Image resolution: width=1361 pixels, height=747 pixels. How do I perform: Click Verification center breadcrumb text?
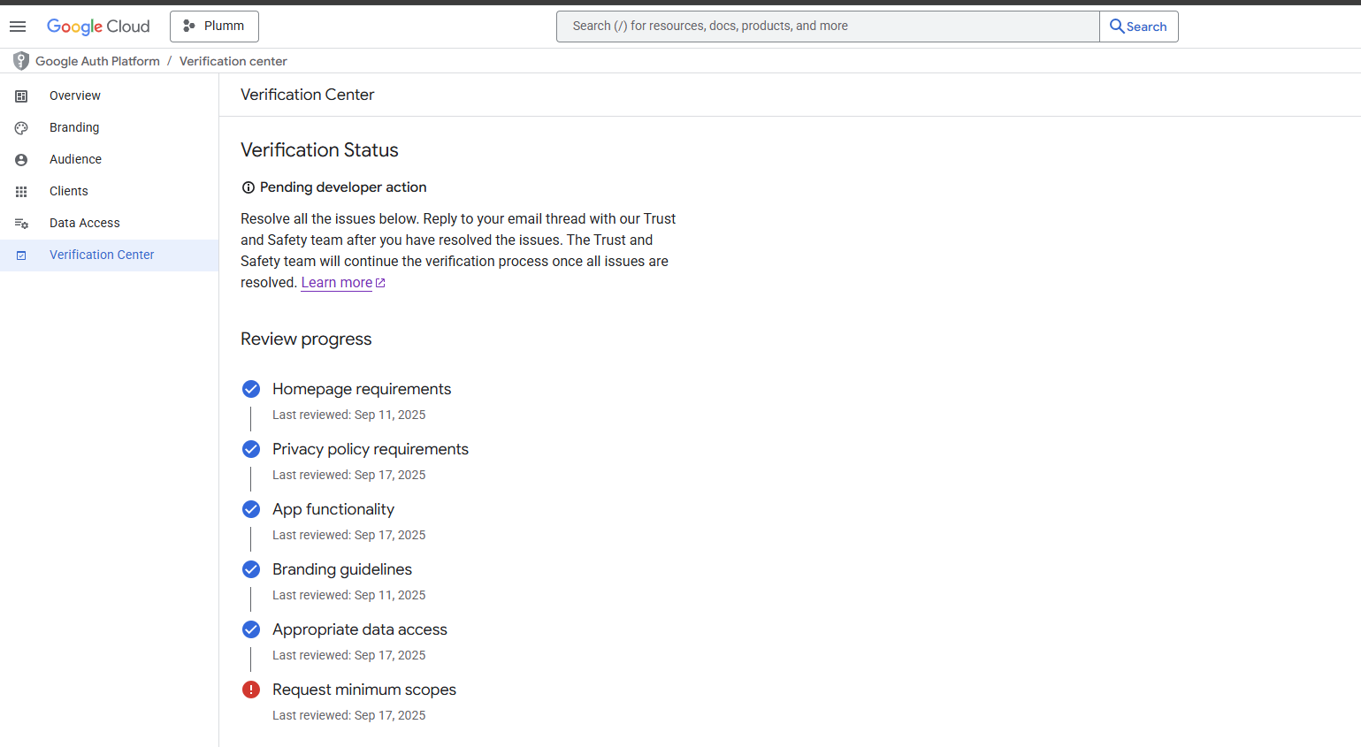click(x=233, y=61)
